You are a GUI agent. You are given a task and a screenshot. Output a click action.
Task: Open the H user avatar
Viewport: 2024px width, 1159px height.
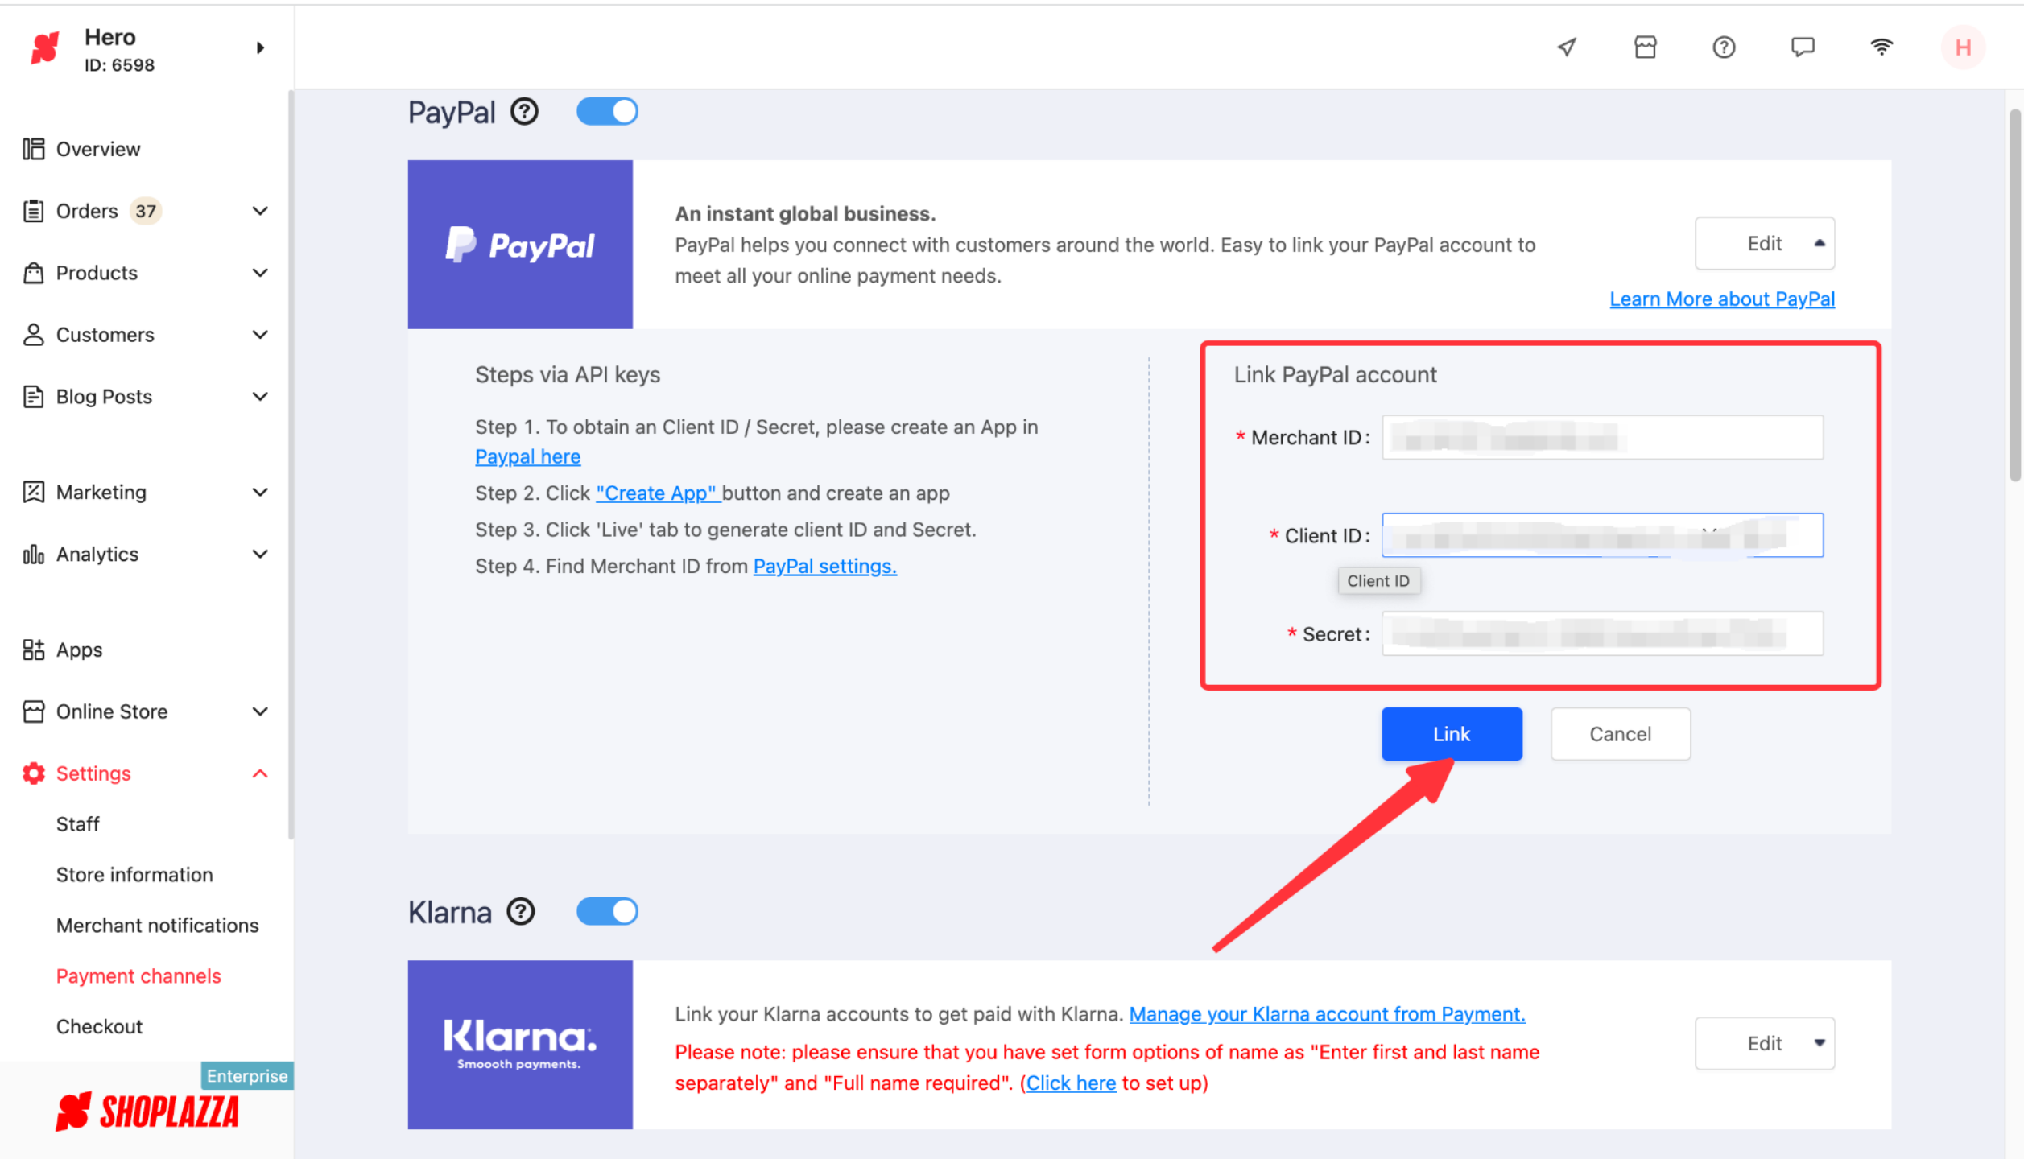click(x=1963, y=47)
